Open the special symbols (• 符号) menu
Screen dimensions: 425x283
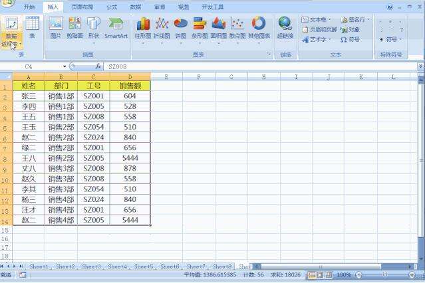[x=390, y=40]
